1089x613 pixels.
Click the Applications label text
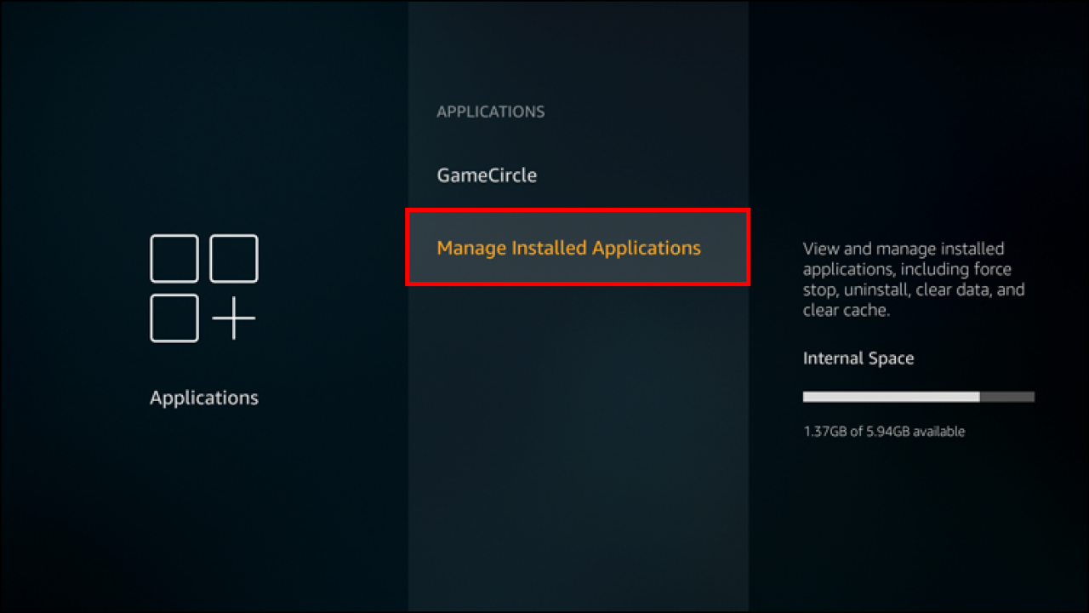click(203, 398)
